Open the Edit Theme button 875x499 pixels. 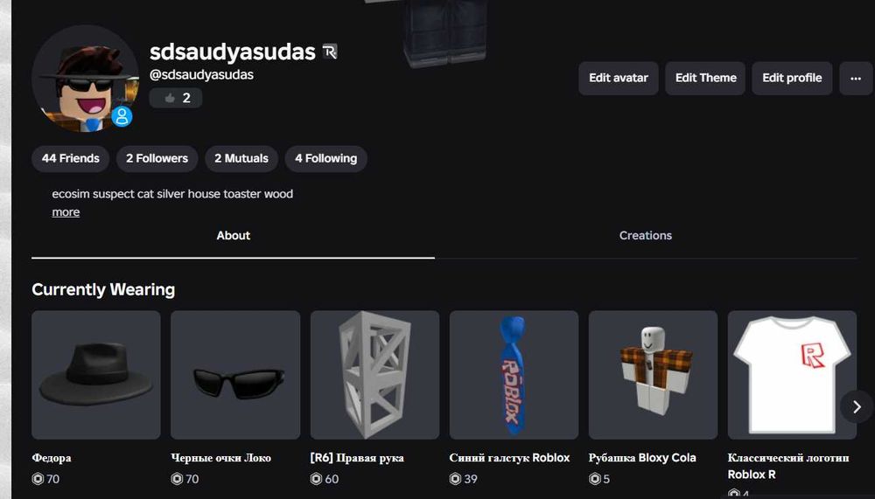(x=705, y=78)
